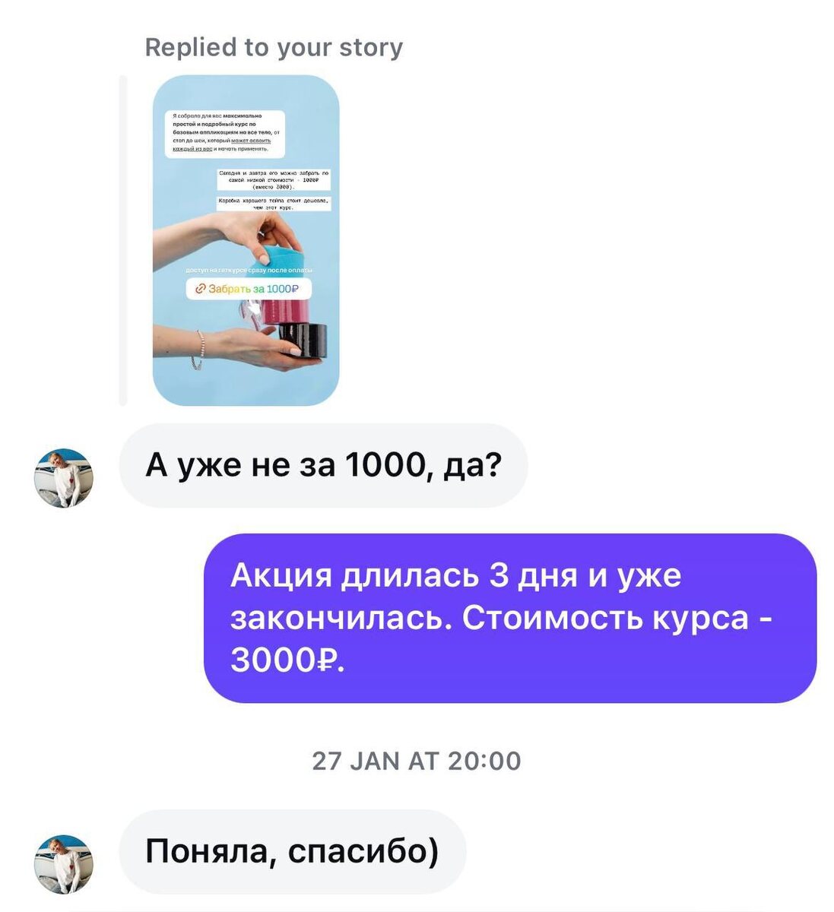The height and width of the screenshot is (912, 834).
Task: Open the avatar next to 'Поняла, спасибо)'
Action: click(x=64, y=864)
